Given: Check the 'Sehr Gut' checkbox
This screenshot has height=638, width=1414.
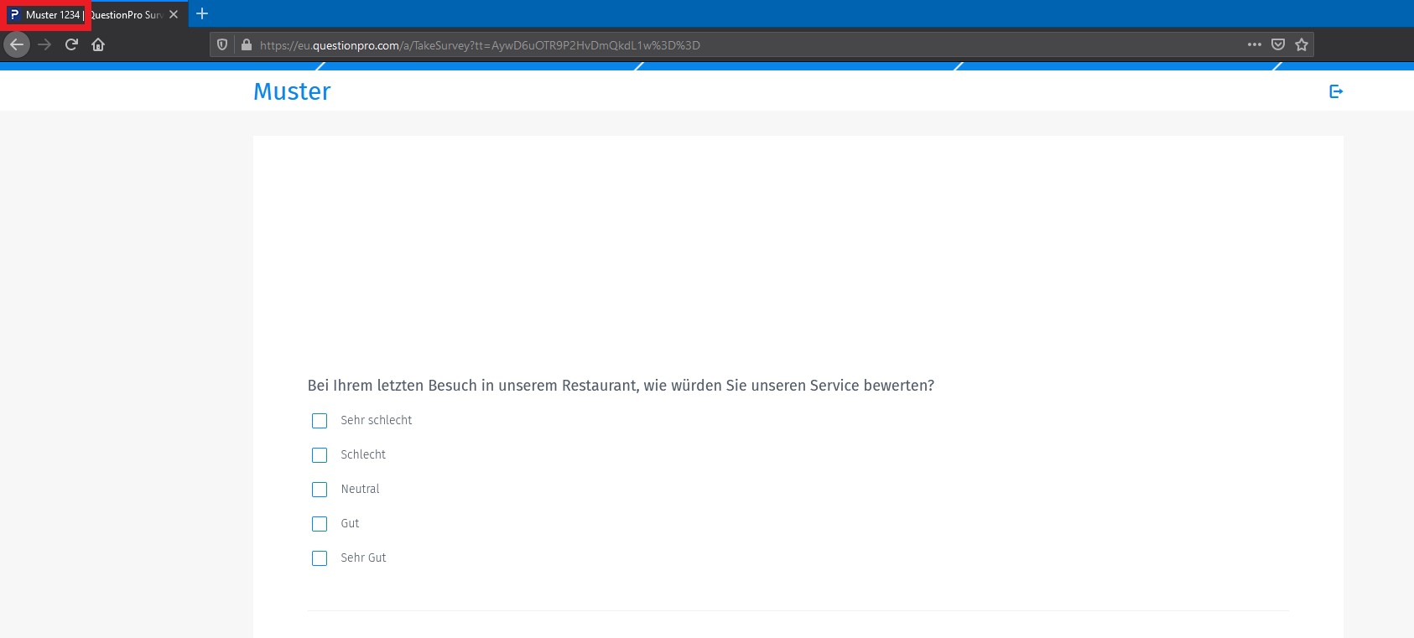Looking at the screenshot, I should [320, 558].
